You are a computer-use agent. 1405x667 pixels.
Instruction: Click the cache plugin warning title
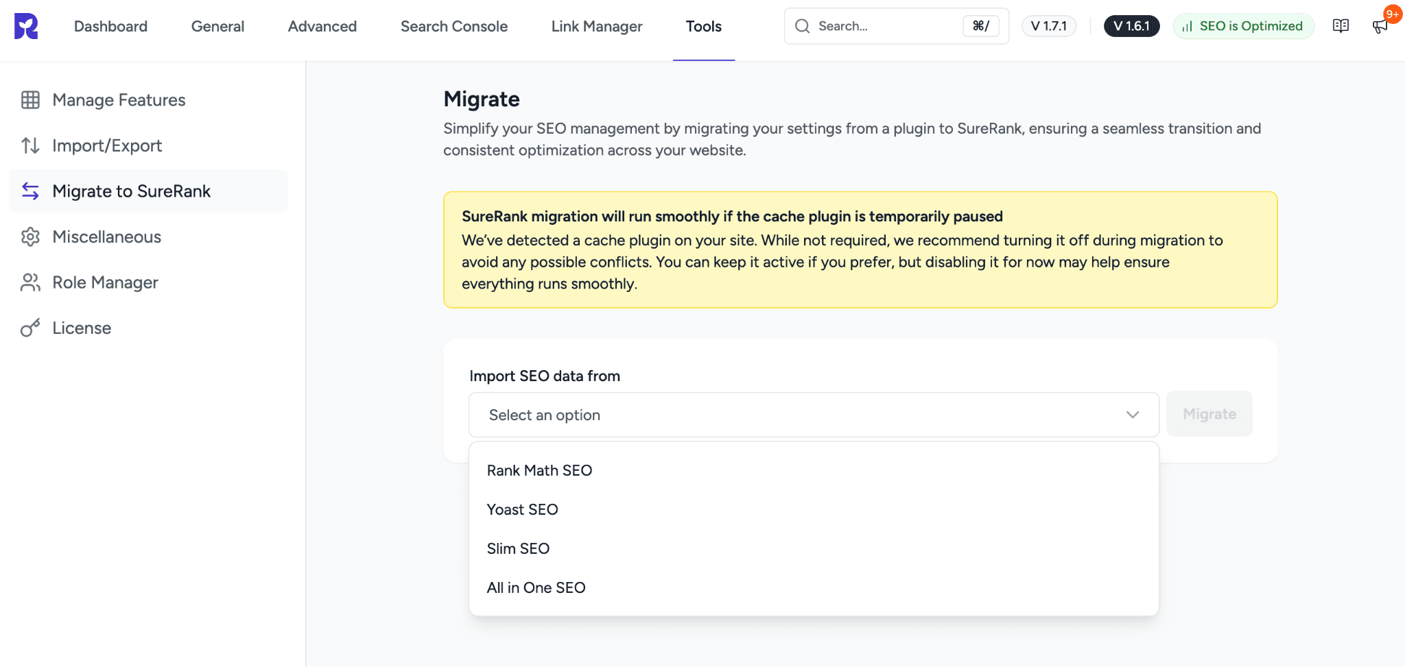(x=732, y=217)
